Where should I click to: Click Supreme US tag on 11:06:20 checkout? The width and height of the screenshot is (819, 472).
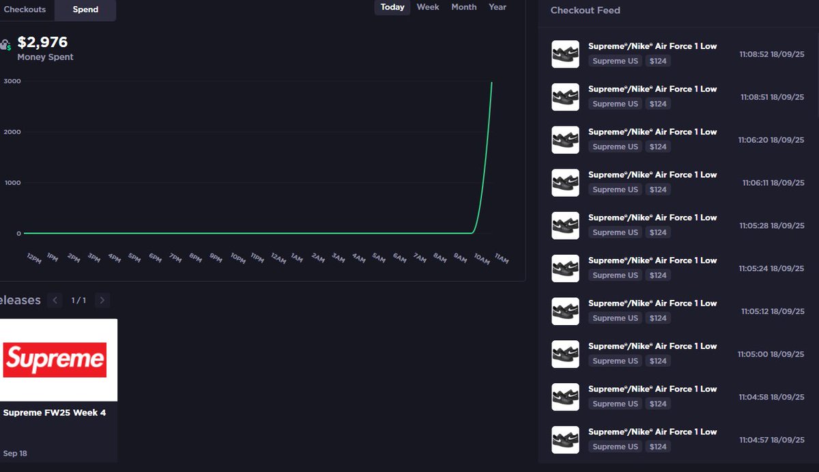[615, 147]
